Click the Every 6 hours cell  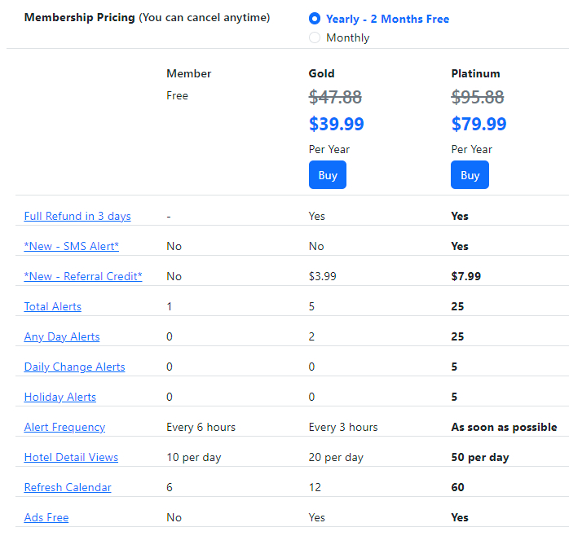point(201,427)
